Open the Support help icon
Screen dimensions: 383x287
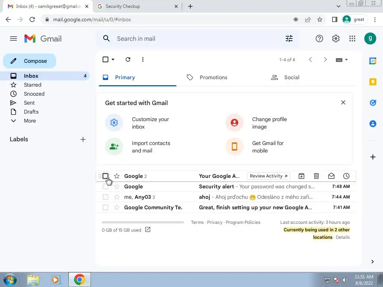click(x=319, y=38)
